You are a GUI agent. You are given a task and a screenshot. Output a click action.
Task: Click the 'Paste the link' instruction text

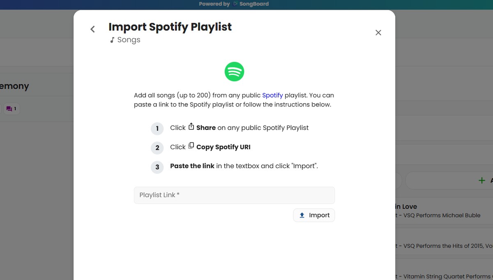192,166
